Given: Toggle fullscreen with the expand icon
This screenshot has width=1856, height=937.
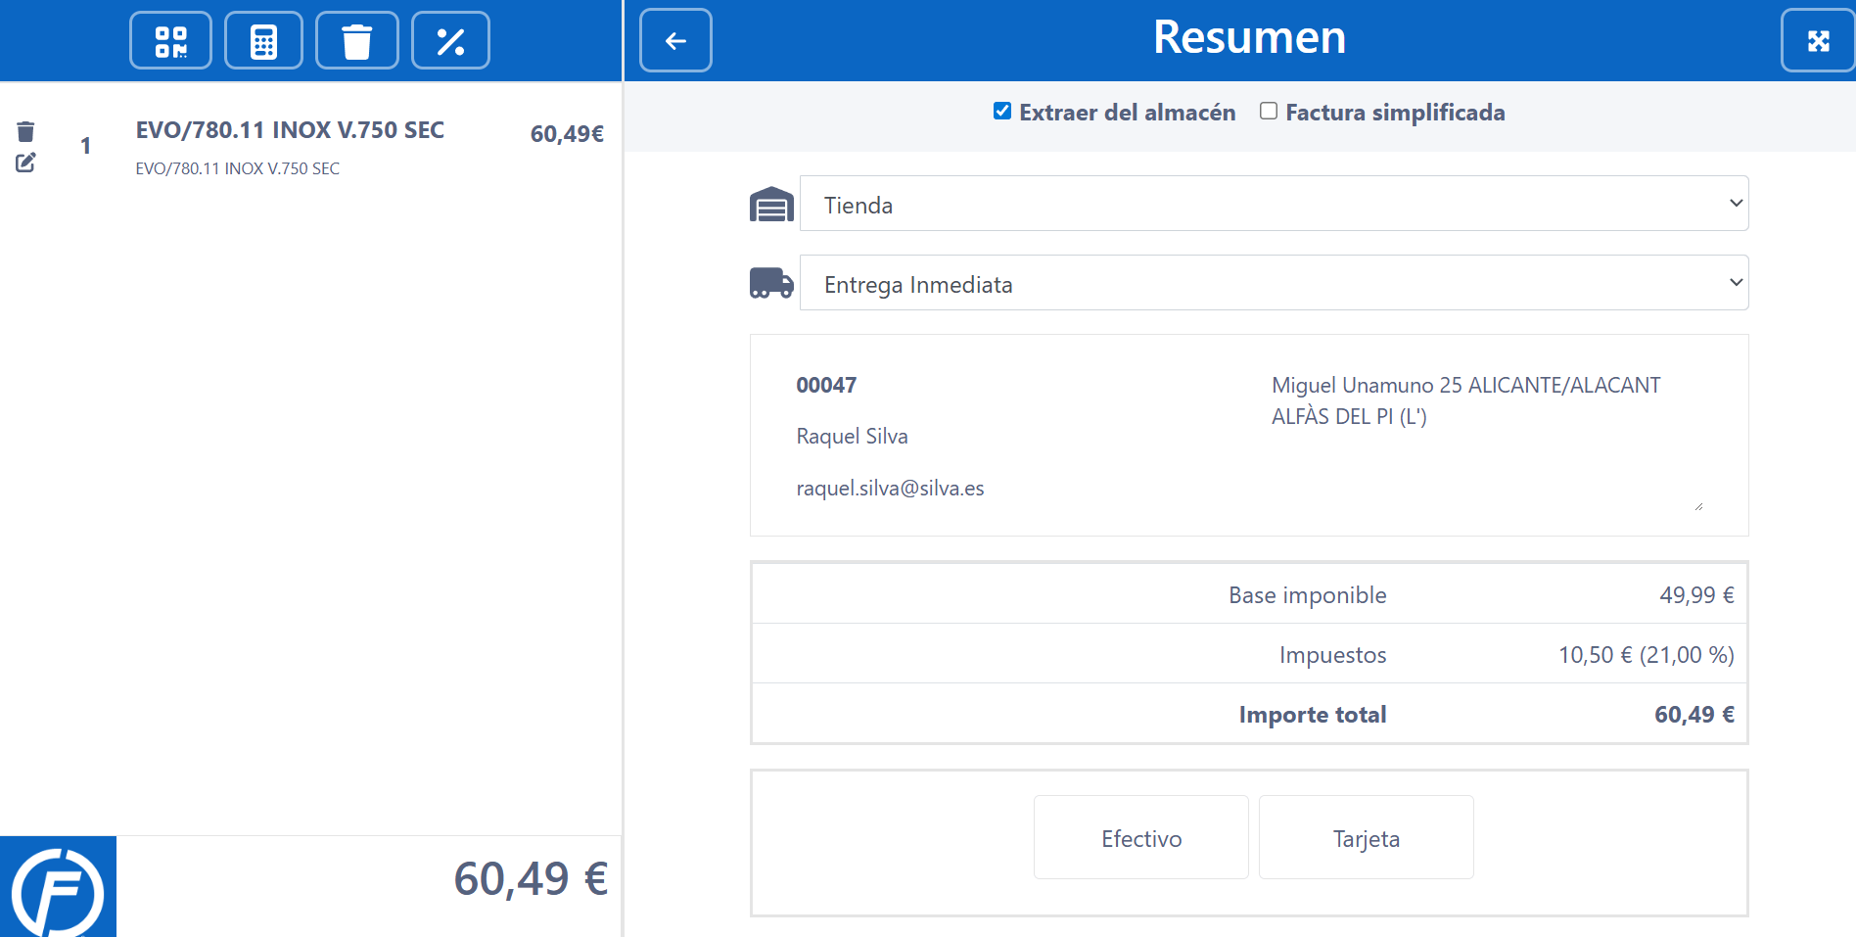Looking at the screenshot, I should coord(1818,40).
